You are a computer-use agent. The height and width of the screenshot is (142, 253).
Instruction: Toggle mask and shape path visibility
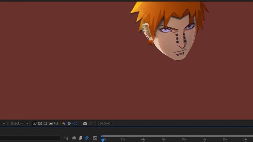[x=45, y=123]
